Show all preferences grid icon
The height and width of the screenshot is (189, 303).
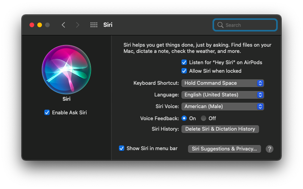pyautogui.click(x=94, y=25)
